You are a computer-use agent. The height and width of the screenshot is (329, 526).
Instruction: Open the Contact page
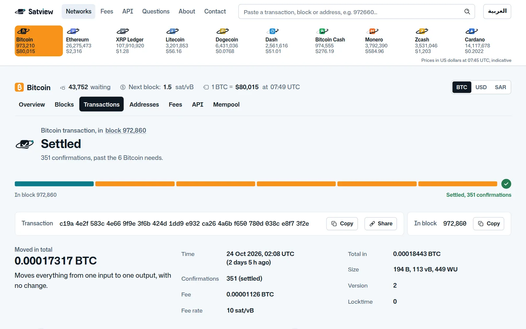pyautogui.click(x=215, y=12)
